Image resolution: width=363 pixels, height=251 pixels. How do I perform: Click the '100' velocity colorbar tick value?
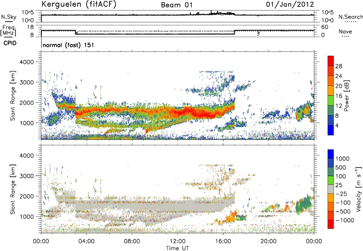coord(341,176)
